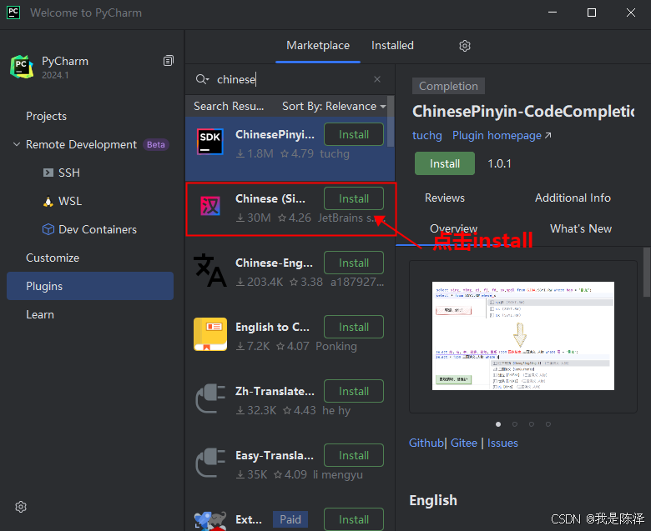Viewport: 651px width, 531px height.
Task: Click the Completion tag label
Action: tap(448, 86)
